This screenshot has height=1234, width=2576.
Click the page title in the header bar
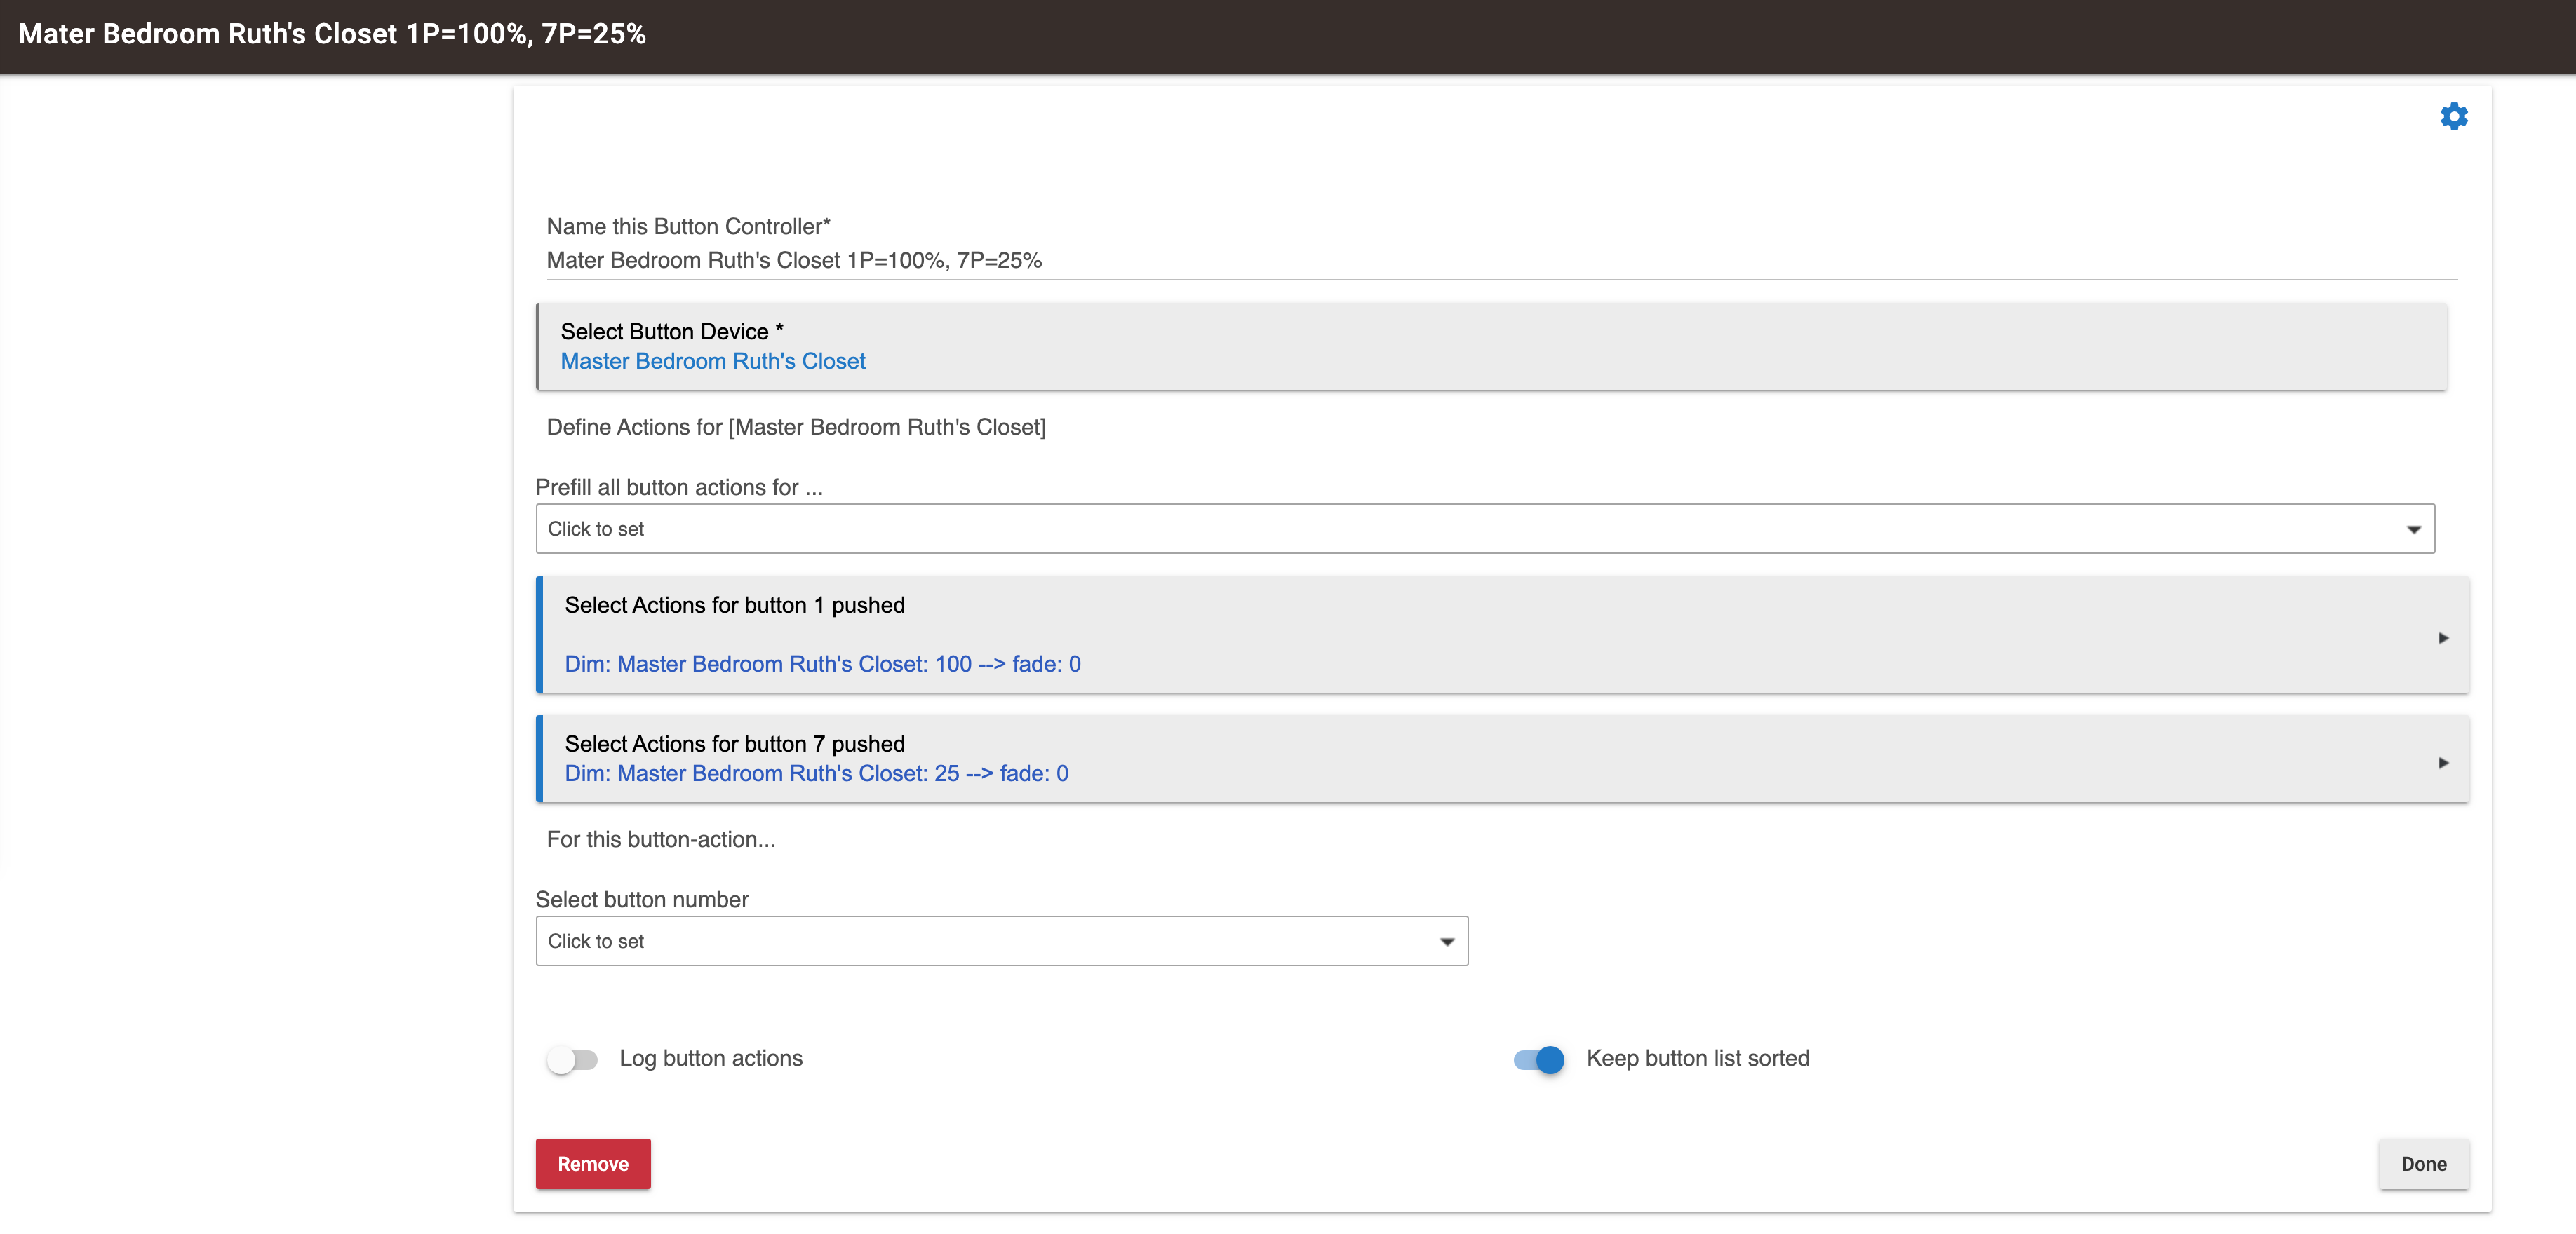tap(332, 34)
